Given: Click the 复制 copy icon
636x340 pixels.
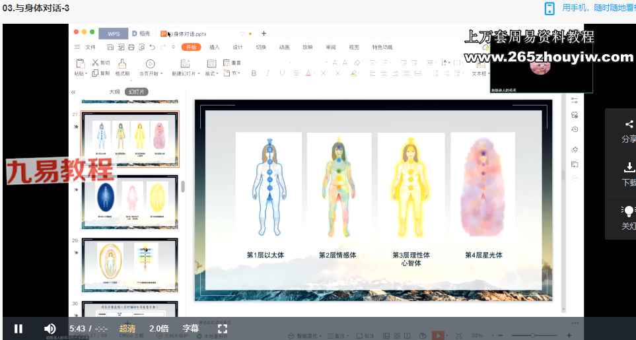Looking at the screenshot, I should click(x=96, y=73).
